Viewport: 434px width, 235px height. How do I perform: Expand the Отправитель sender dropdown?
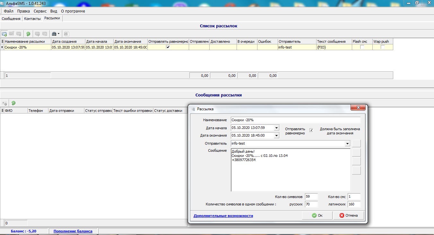(347, 144)
